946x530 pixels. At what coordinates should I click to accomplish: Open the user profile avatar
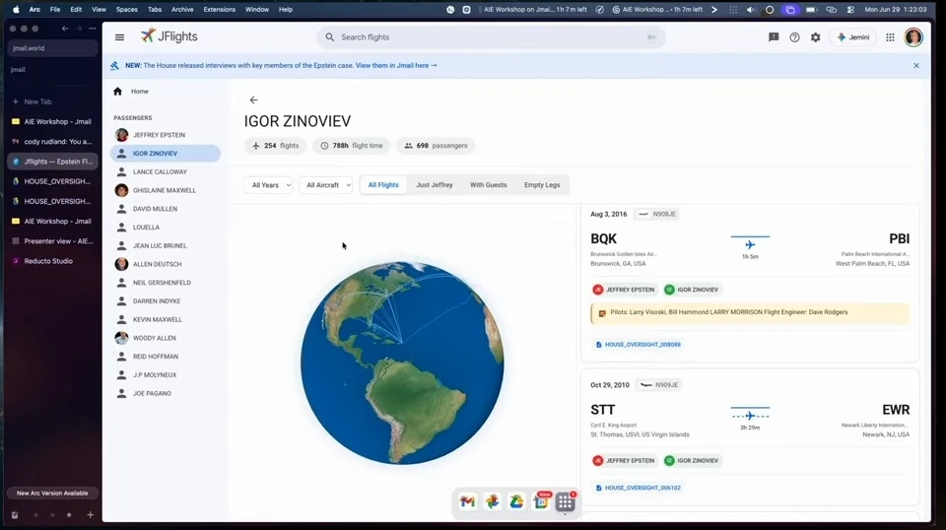pyautogui.click(x=913, y=36)
